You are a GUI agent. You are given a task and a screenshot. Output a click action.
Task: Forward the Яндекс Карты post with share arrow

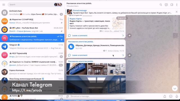coord(129,36)
